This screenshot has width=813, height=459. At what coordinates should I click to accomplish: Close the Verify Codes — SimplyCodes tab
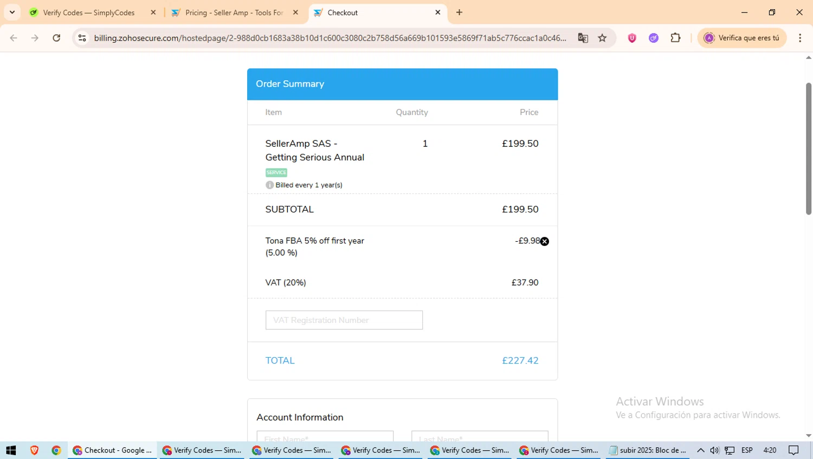(x=153, y=12)
